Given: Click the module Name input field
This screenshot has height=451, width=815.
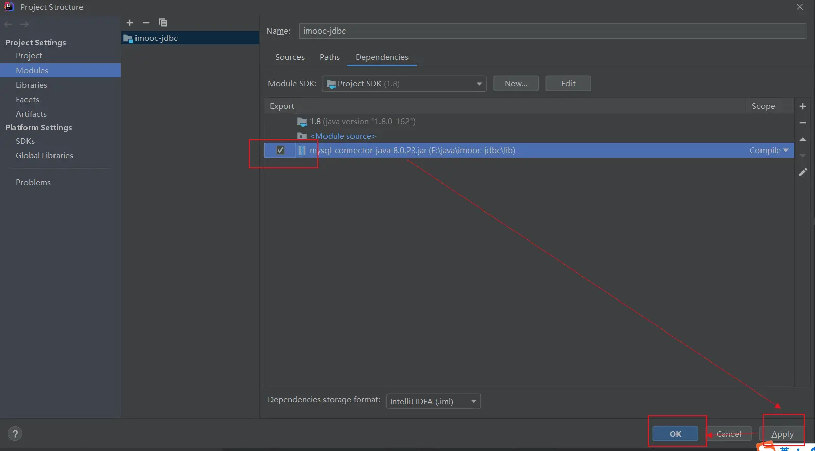Looking at the screenshot, I should (552, 31).
